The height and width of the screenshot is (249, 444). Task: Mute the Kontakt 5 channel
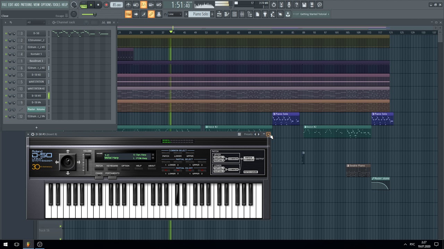6,54
